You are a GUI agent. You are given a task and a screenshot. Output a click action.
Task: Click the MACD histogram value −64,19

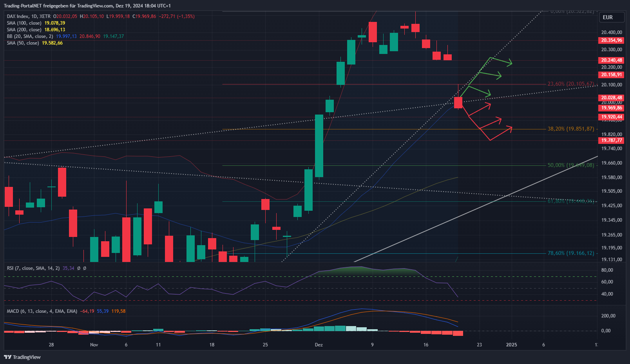[x=87, y=311]
